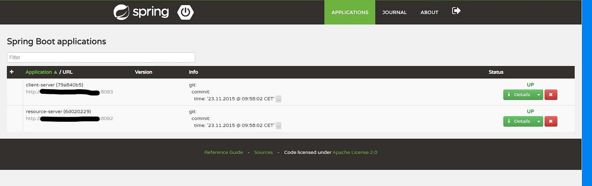This screenshot has width=592, height=186.
Task: Open the Apache License 2.0 link
Action: [355, 152]
